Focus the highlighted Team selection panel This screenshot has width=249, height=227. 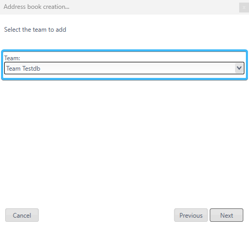click(125, 65)
